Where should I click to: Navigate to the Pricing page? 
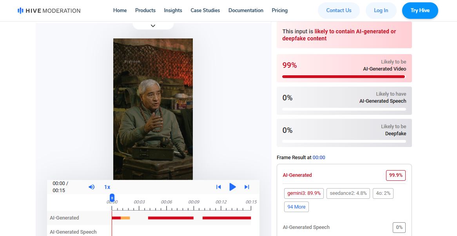(279, 10)
